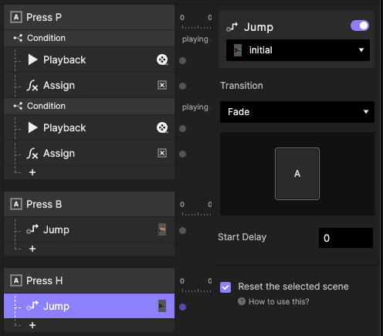Add a response under Press B with plus

pos(32,249)
